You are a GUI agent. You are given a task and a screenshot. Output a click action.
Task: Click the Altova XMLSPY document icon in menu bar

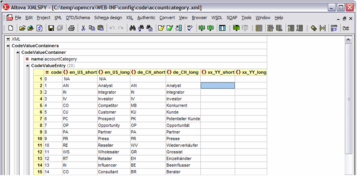click(x=10, y=18)
